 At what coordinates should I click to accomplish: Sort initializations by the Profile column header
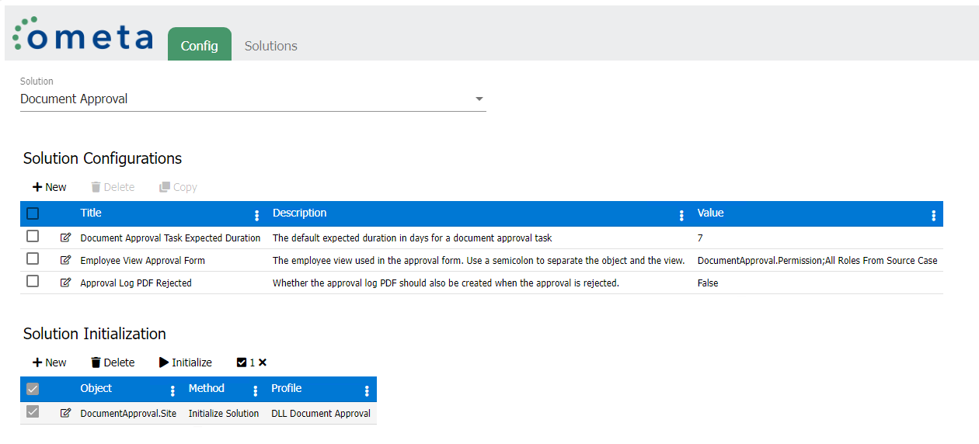click(x=287, y=388)
